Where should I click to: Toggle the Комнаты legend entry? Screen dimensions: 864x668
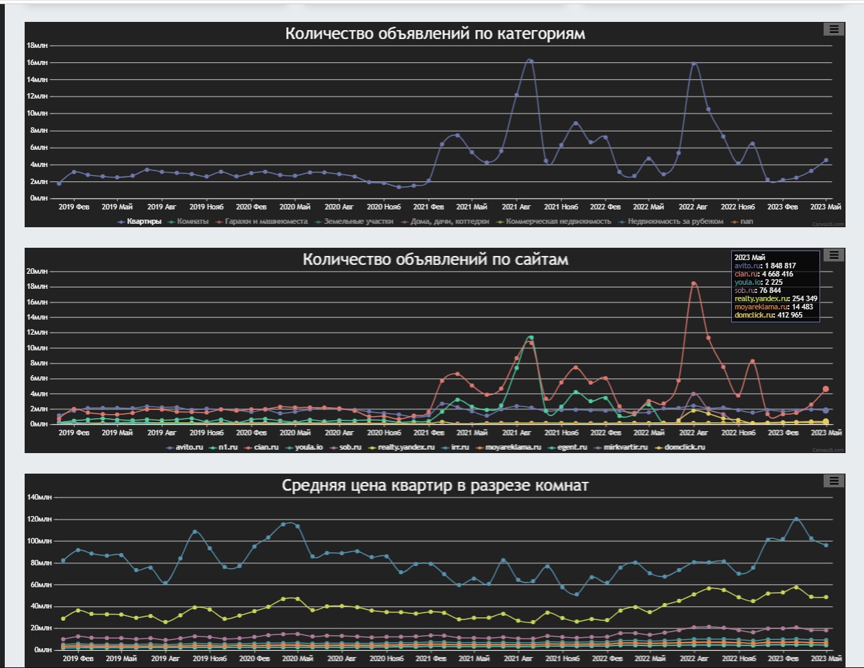[x=192, y=222]
